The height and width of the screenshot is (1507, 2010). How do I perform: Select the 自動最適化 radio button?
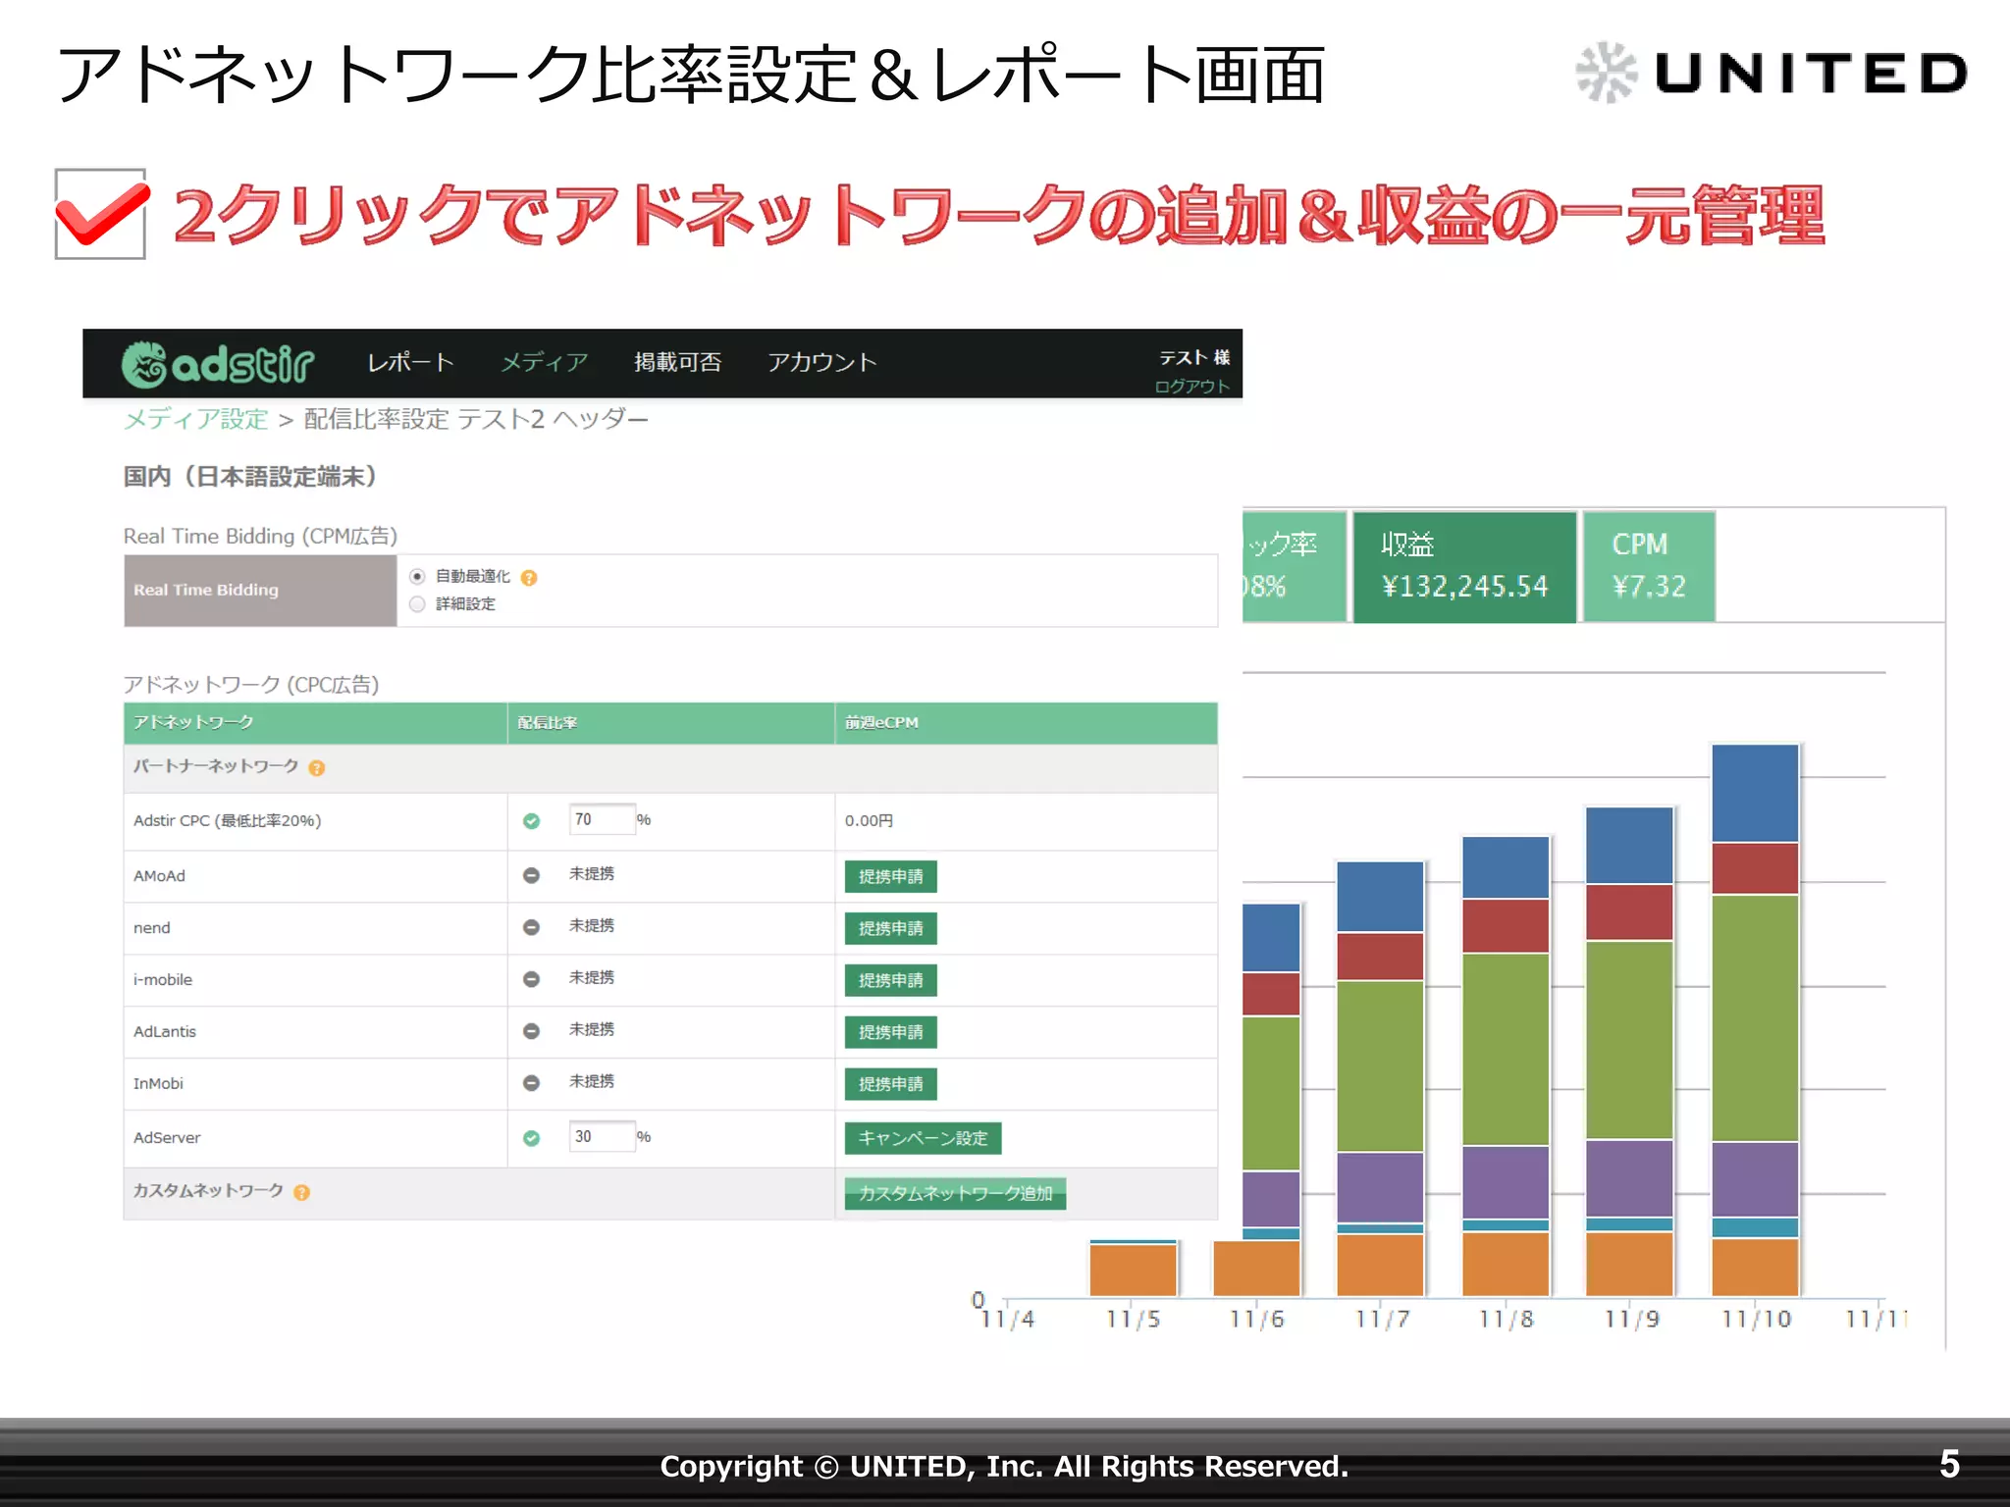click(x=417, y=577)
